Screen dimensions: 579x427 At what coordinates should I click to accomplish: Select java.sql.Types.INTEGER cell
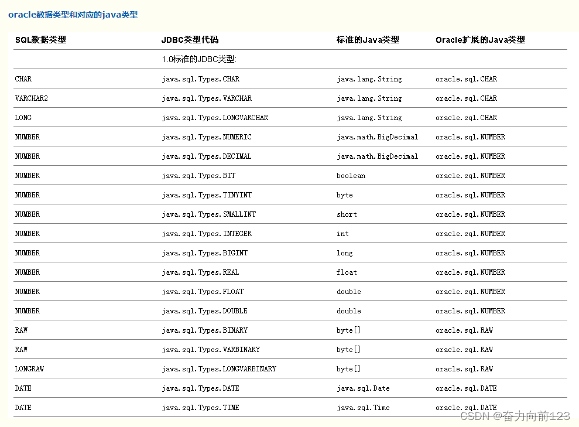click(x=207, y=234)
